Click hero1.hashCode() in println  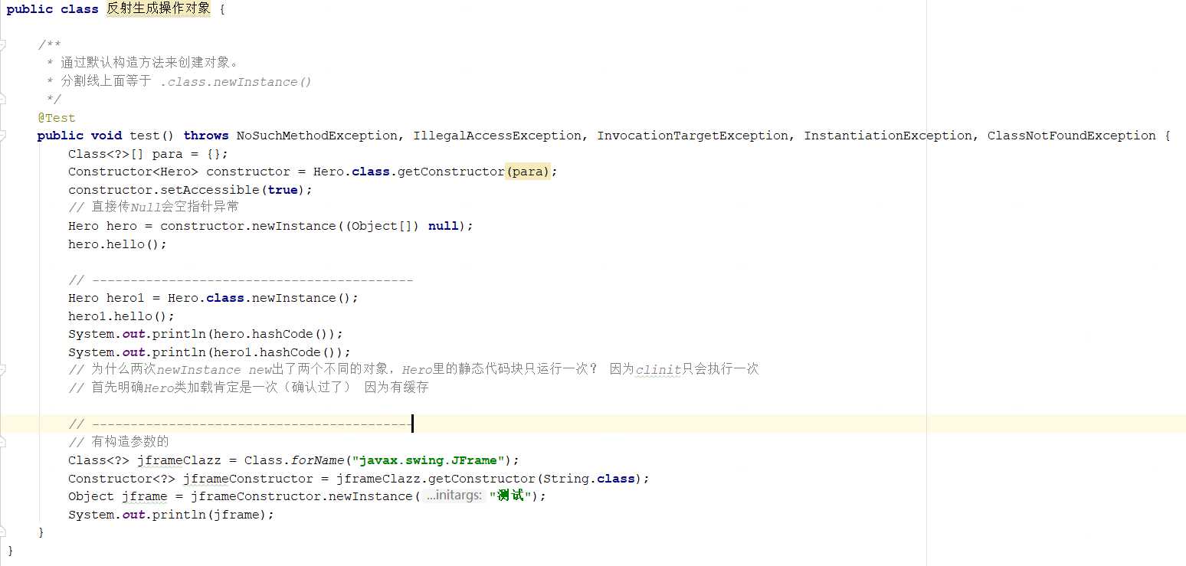[x=275, y=352]
